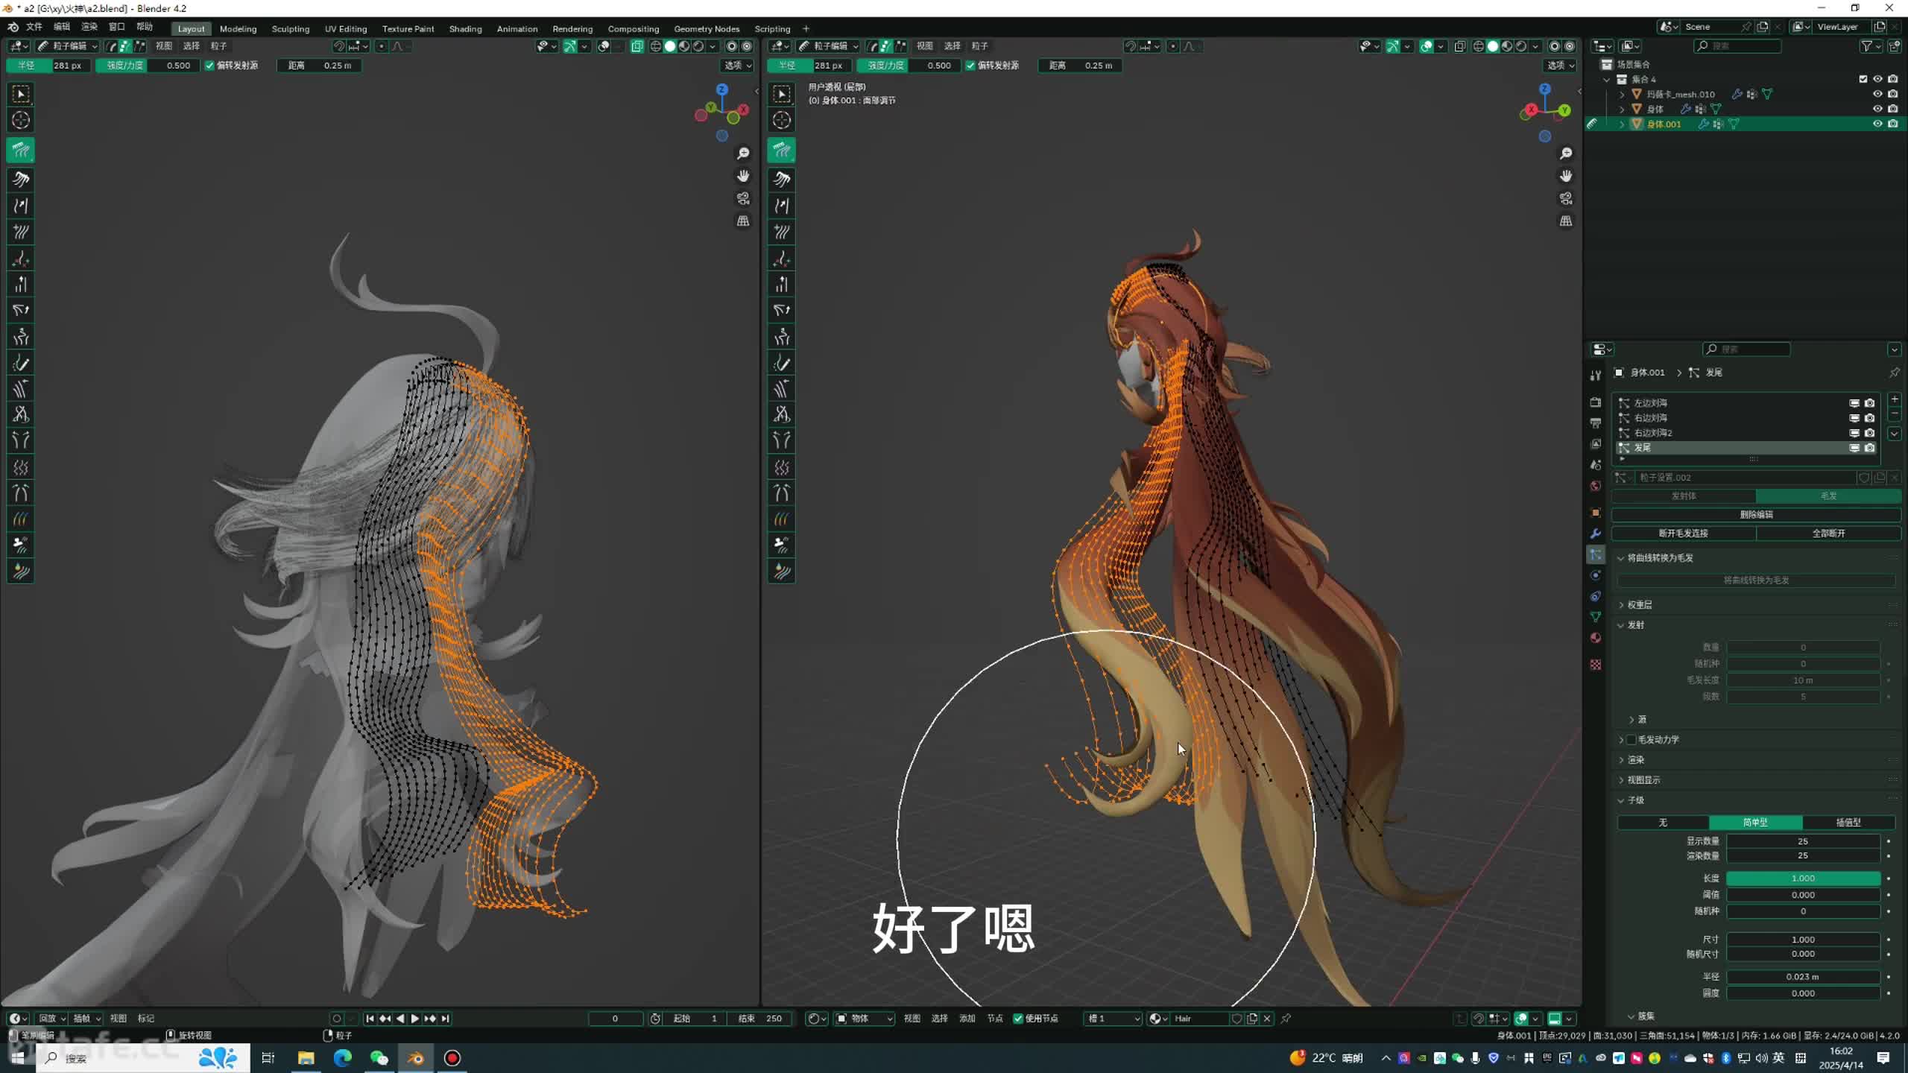Viewport: 1908px width, 1073px height.
Task: Open the Material properties tab icon
Action: tap(1596, 638)
